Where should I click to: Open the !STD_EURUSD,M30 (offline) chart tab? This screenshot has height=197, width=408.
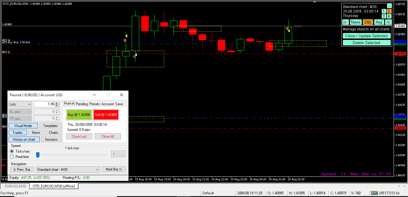click(54, 186)
